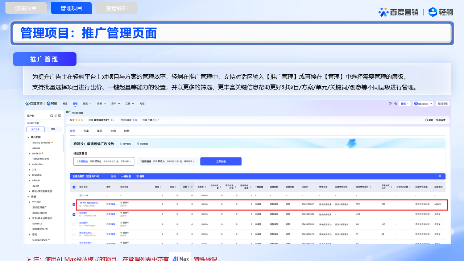Expand the 1111222 tree node
Viewport: 464px width, 261px height.
29,202
